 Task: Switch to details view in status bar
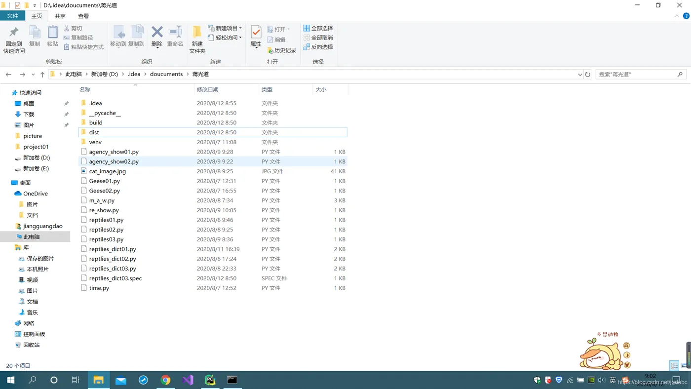[674, 366]
